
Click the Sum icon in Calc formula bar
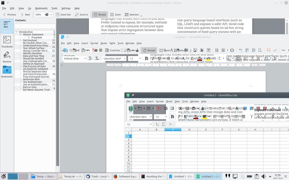tap(164, 124)
